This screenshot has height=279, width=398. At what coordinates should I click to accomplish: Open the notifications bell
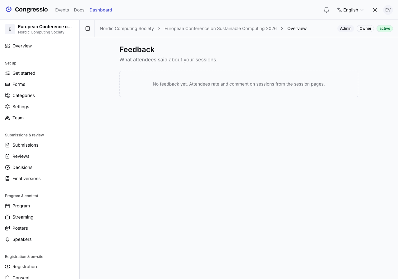click(326, 10)
